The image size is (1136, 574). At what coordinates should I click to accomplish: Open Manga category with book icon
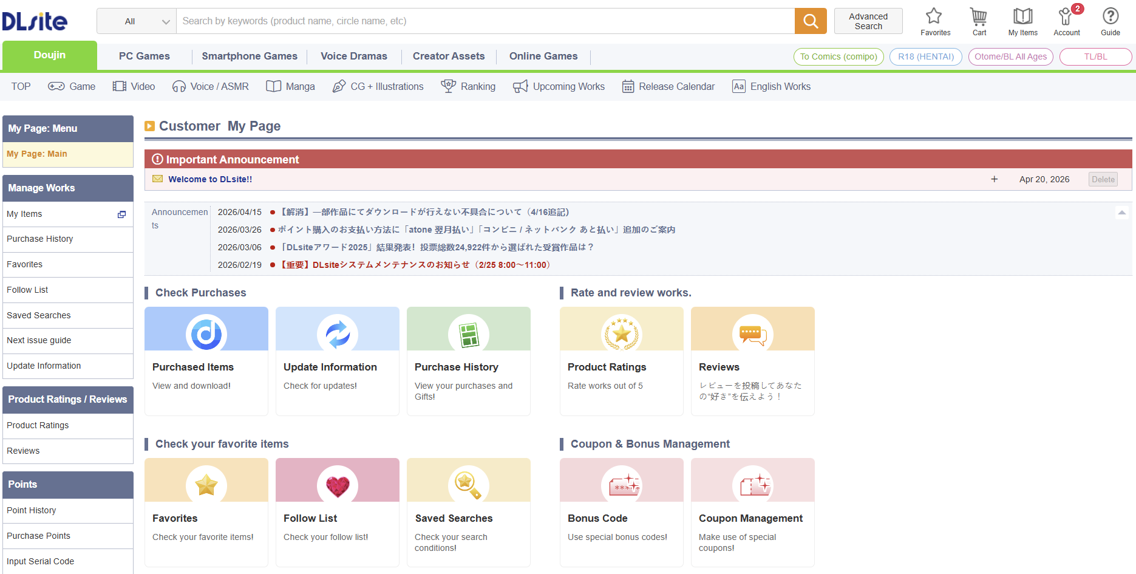pos(291,86)
